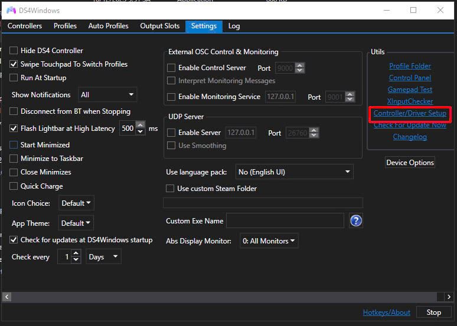Increase the Flash Lightbar latency value
Screen dimensions: 457x326
(x=141, y=125)
